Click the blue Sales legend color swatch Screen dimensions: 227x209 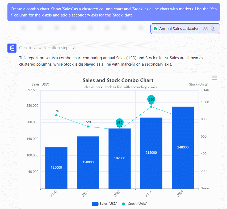click(95, 204)
